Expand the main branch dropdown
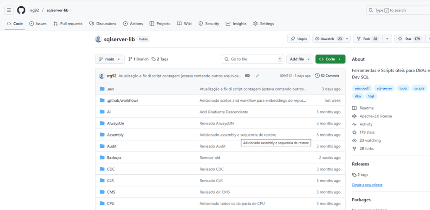Viewport: 430px width, 210px height. [x=110, y=59]
